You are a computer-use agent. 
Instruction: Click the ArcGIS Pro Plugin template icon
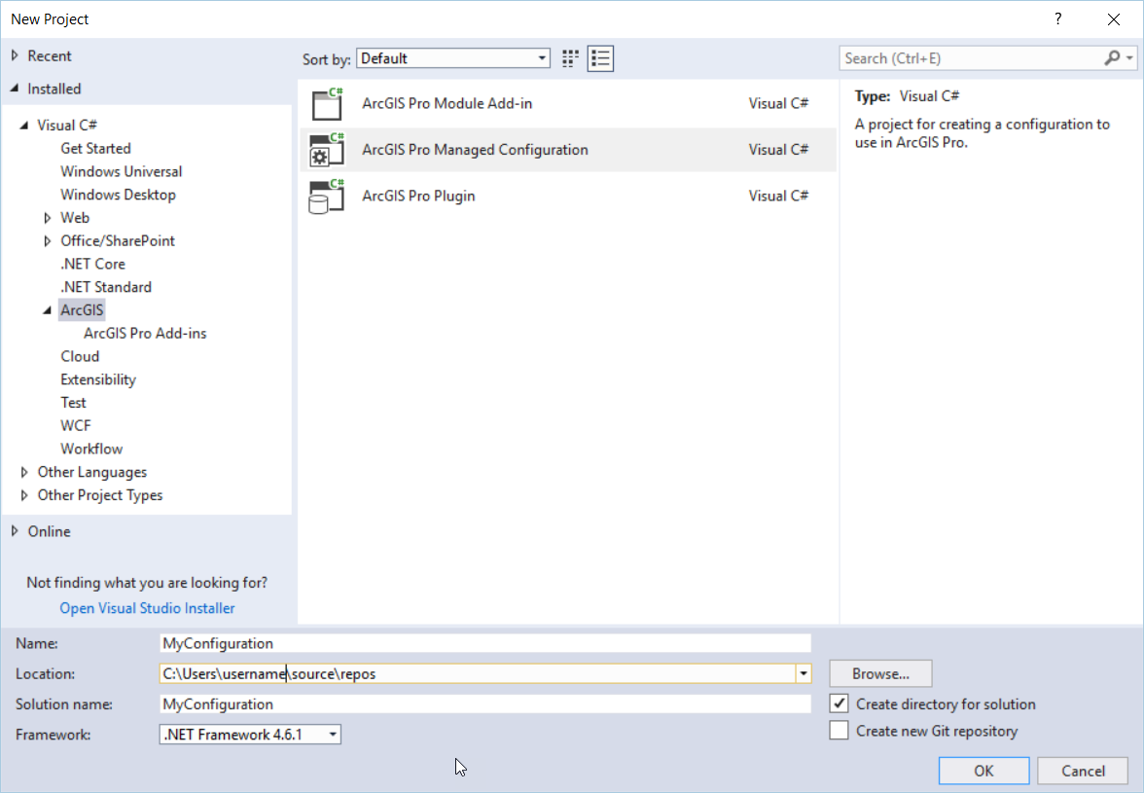(x=327, y=197)
